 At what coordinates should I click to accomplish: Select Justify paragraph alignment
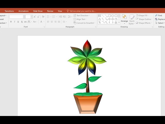point(59,22)
